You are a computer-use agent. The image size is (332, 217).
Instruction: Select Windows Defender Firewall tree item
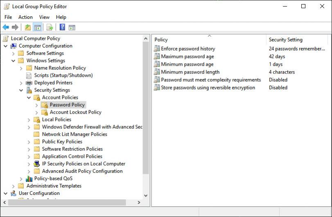tap(92, 127)
